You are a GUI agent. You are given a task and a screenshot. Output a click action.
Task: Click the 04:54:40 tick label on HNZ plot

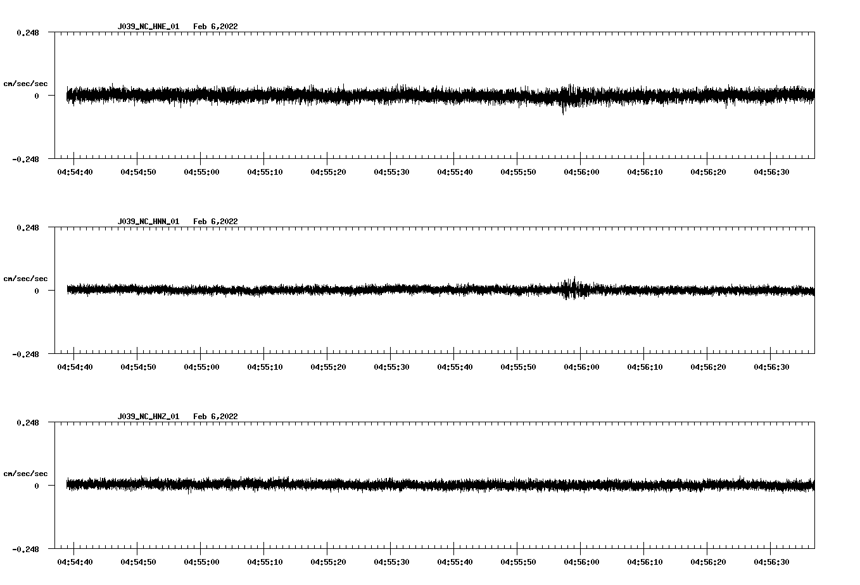click(75, 562)
